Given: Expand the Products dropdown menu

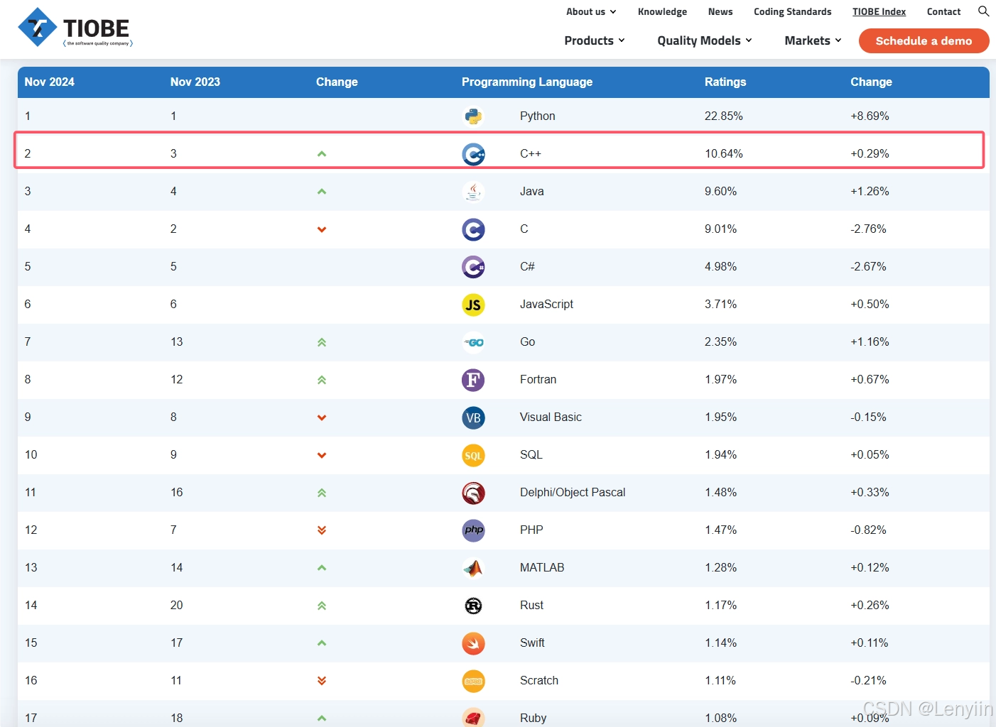Looking at the screenshot, I should pos(595,40).
